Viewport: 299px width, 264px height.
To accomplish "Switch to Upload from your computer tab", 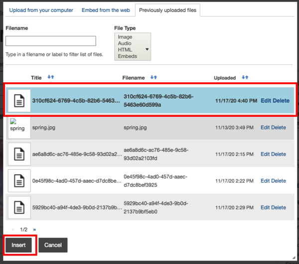I will click(x=41, y=10).
